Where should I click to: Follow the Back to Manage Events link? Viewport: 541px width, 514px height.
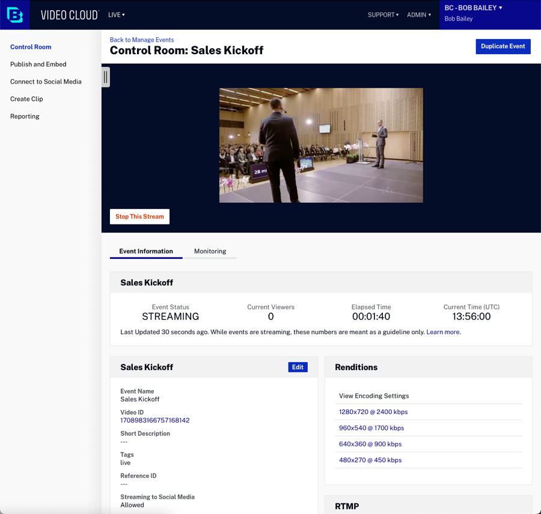tap(142, 40)
